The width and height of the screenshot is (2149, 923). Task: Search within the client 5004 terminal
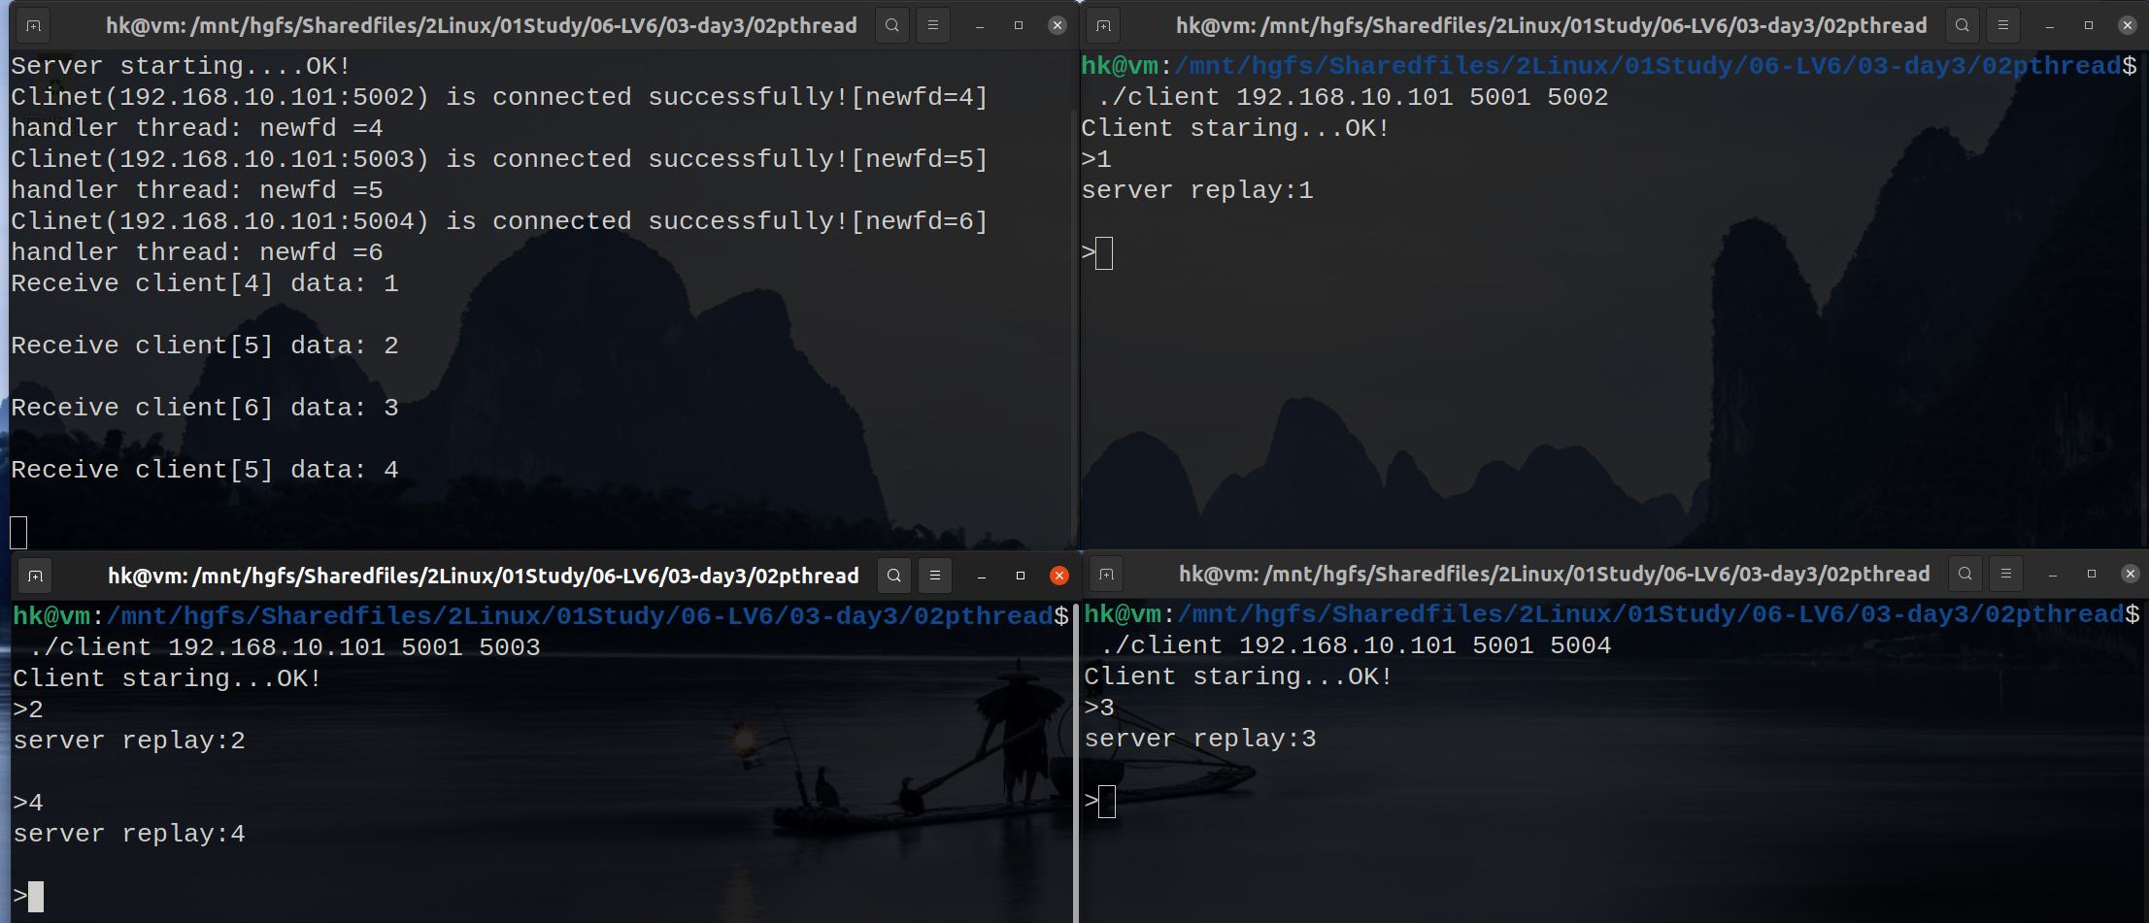pos(1964,574)
